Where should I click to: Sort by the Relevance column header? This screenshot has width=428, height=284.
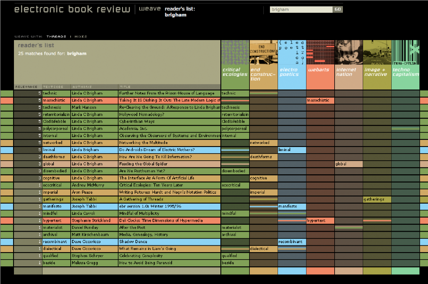(26, 87)
